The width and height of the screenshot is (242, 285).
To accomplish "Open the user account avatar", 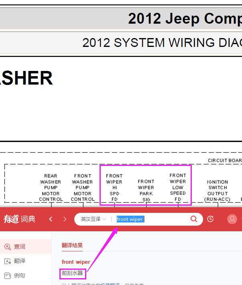I will pos(232,219).
